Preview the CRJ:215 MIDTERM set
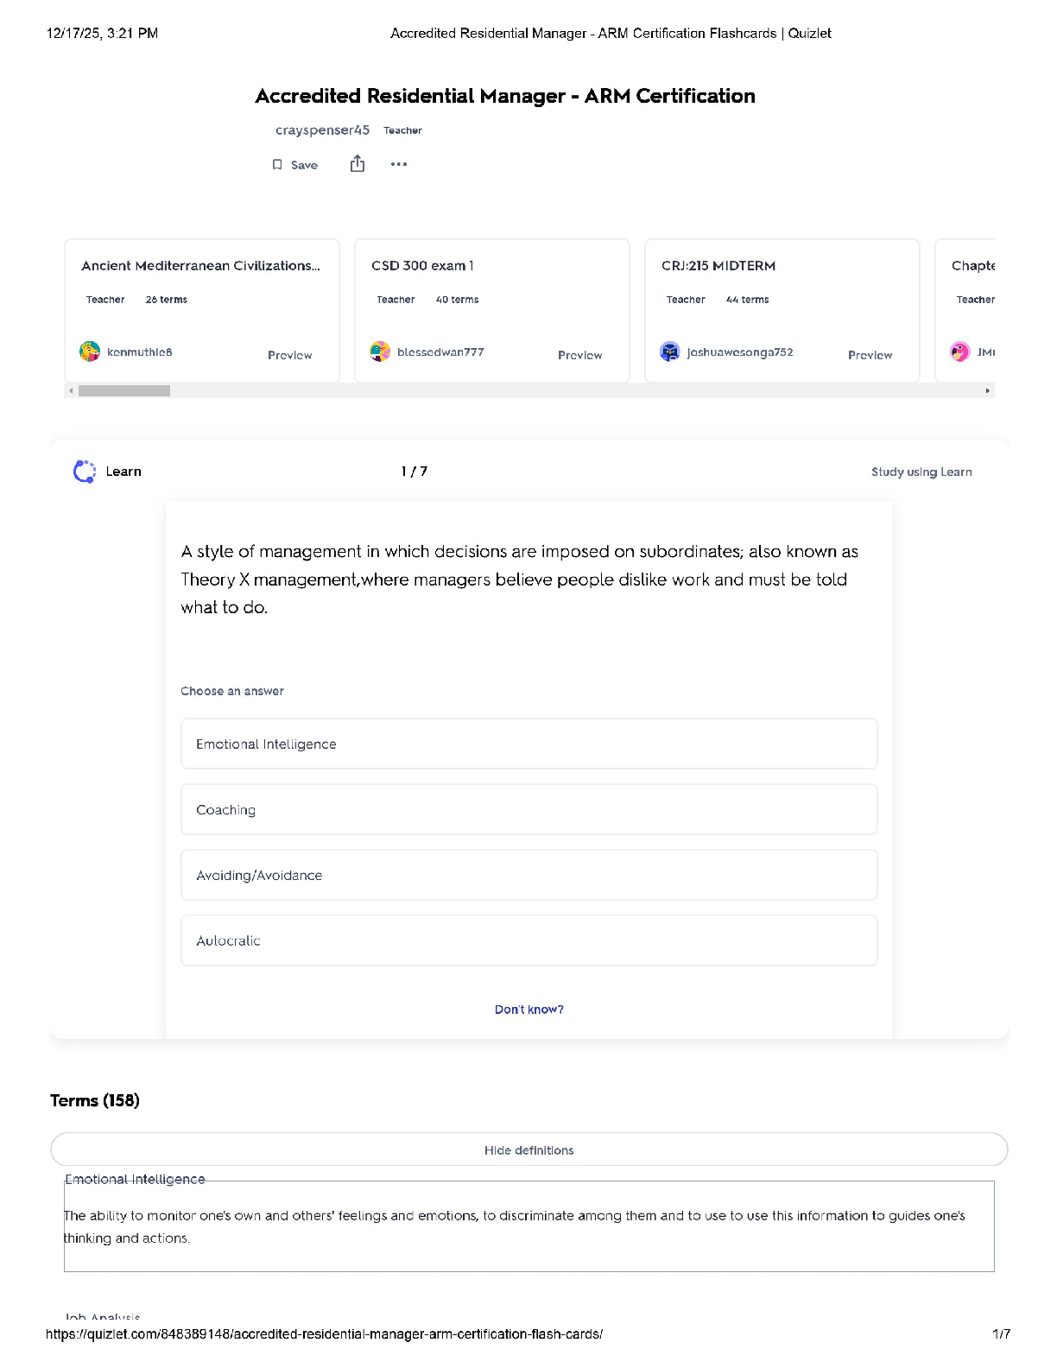This screenshot has width=1057, height=1368. point(870,355)
